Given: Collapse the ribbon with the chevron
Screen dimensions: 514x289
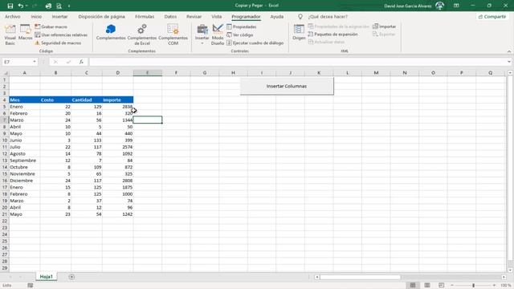Looking at the screenshot, I should (x=508, y=51).
